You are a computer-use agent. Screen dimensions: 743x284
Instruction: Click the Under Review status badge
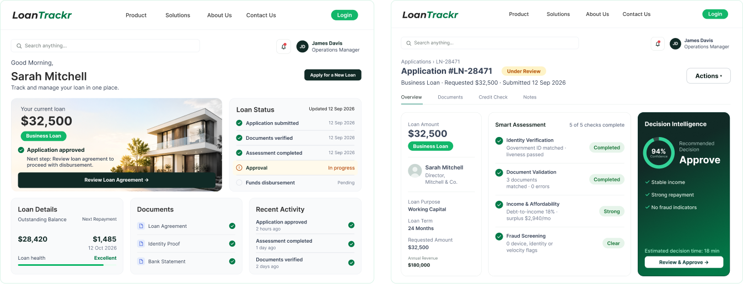[x=524, y=71]
